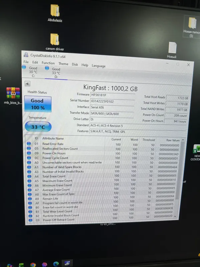Screen dimensions: 200x267
Task: Click the Новая папка (5) desktop folder
Action: pos(192,27)
